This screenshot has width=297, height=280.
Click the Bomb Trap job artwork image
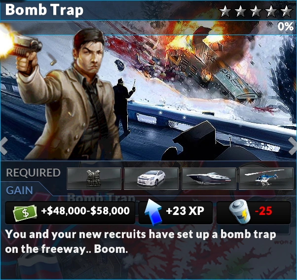coord(148,91)
